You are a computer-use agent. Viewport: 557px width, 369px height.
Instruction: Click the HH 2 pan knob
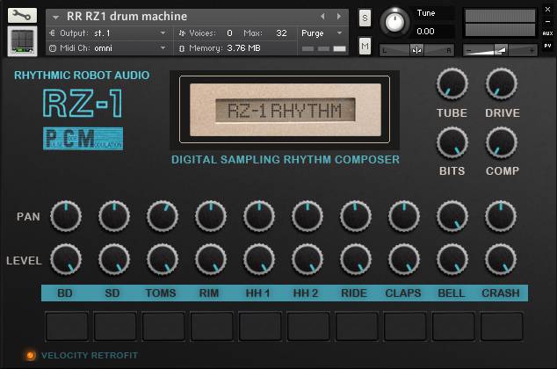coord(307,216)
